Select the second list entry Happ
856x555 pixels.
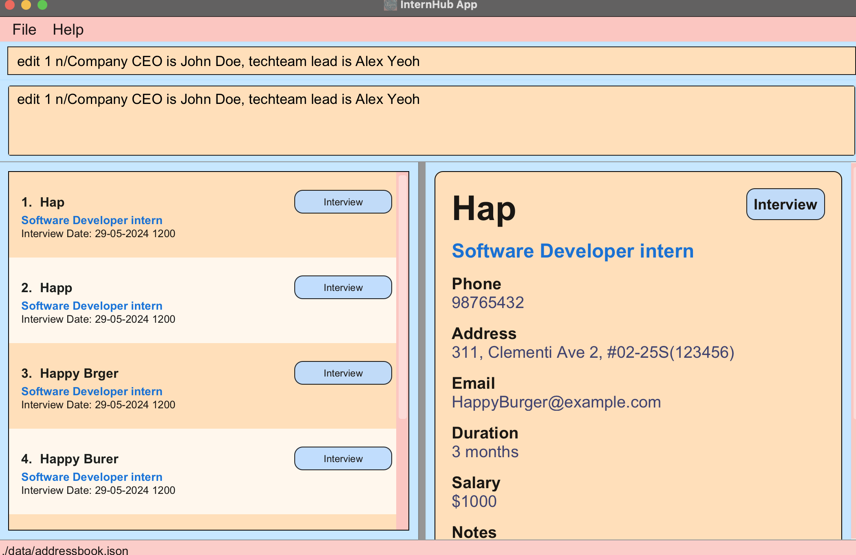click(56, 288)
